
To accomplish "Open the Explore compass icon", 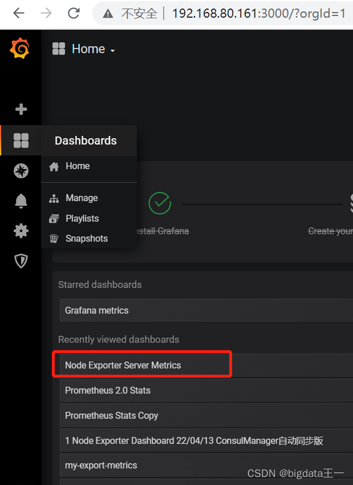I will coord(21,171).
